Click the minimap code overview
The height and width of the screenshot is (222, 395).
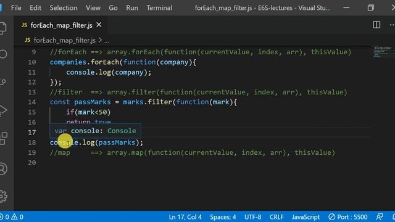(x=383, y=52)
